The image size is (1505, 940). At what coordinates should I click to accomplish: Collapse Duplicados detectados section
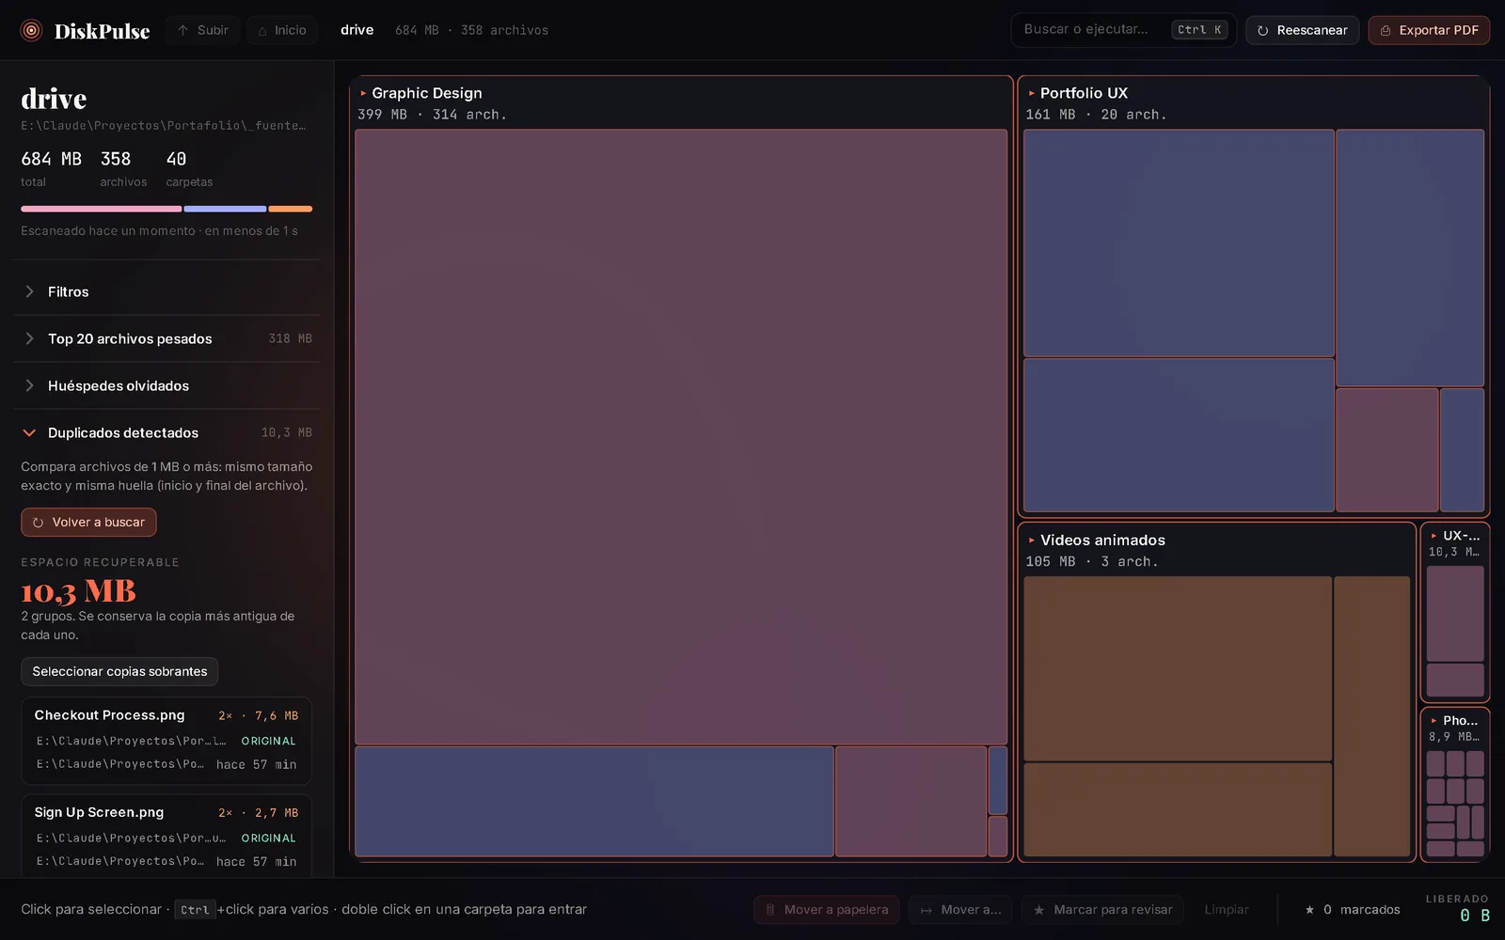[x=167, y=432]
